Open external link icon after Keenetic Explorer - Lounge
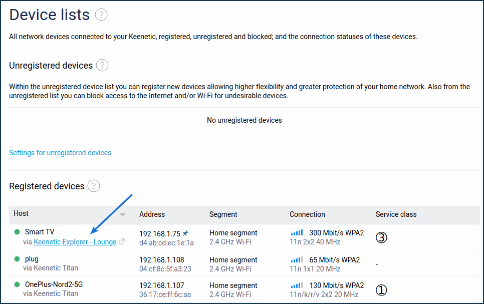The image size is (484, 304). tap(122, 242)
